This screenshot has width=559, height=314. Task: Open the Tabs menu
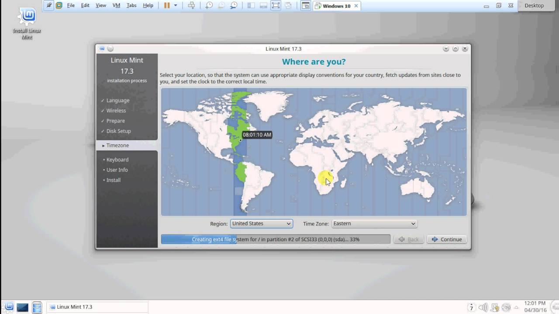point(131,6)
